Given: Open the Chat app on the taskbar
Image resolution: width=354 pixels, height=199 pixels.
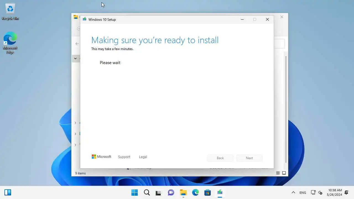Looking at the screenshot, I should pyautogui.click(x=171, y=193).
